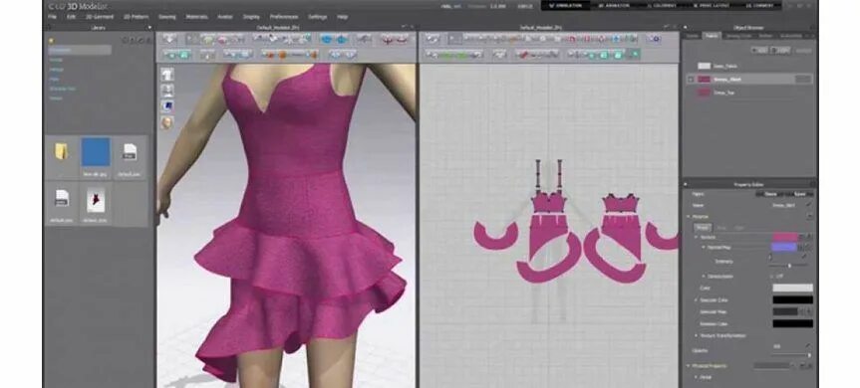Toggle the Desaturation Off checkbox
Viewport: 860px width, 388px height.
[771, 277]
